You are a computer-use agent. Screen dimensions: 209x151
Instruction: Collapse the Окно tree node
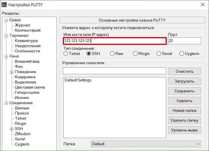point(6,56)
